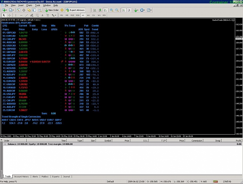
Task: Expand the indicators list dropdown
Action: pos(136,10)
